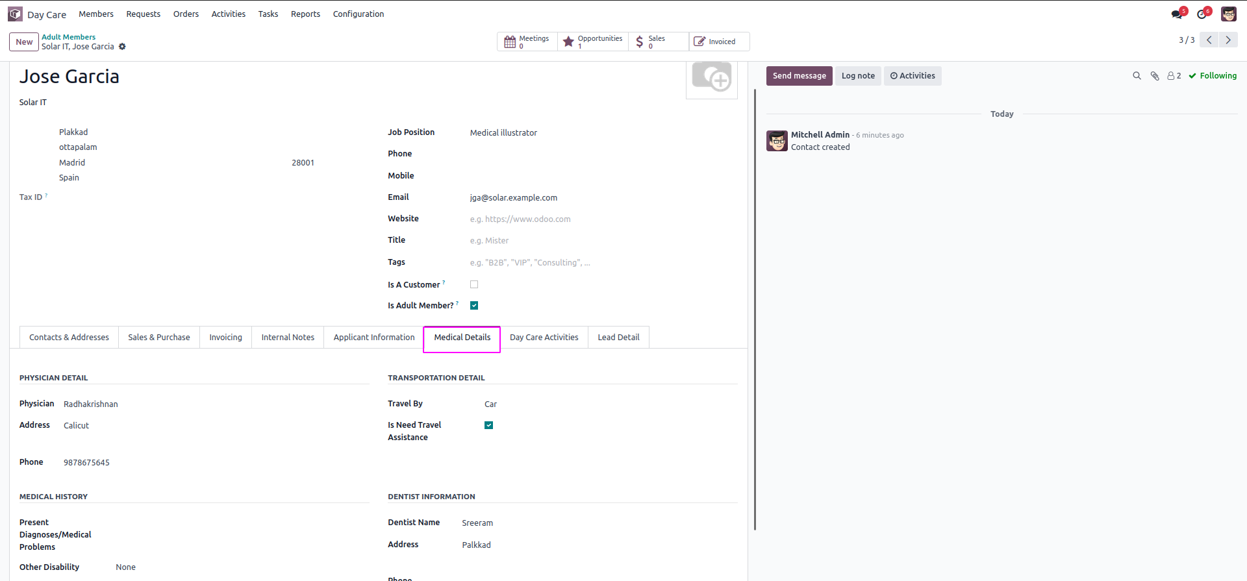This screenshot has height=581, width=1247.
Task: Open the Configuration menu
Action: pos(359,14)
